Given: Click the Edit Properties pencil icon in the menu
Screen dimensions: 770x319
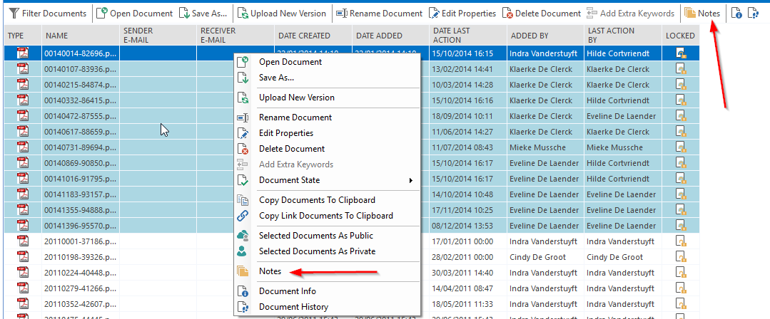Looking at the screenshot, I should [x=243, y=133].
